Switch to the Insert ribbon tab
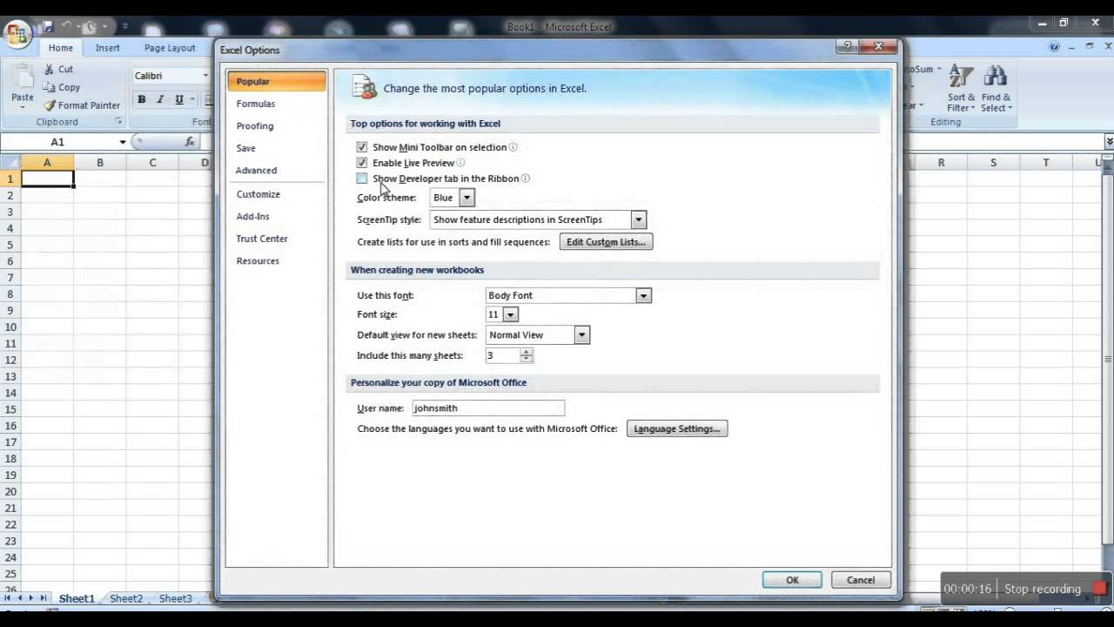Viewport: 1114px width, 627px height. pos(108,48)
